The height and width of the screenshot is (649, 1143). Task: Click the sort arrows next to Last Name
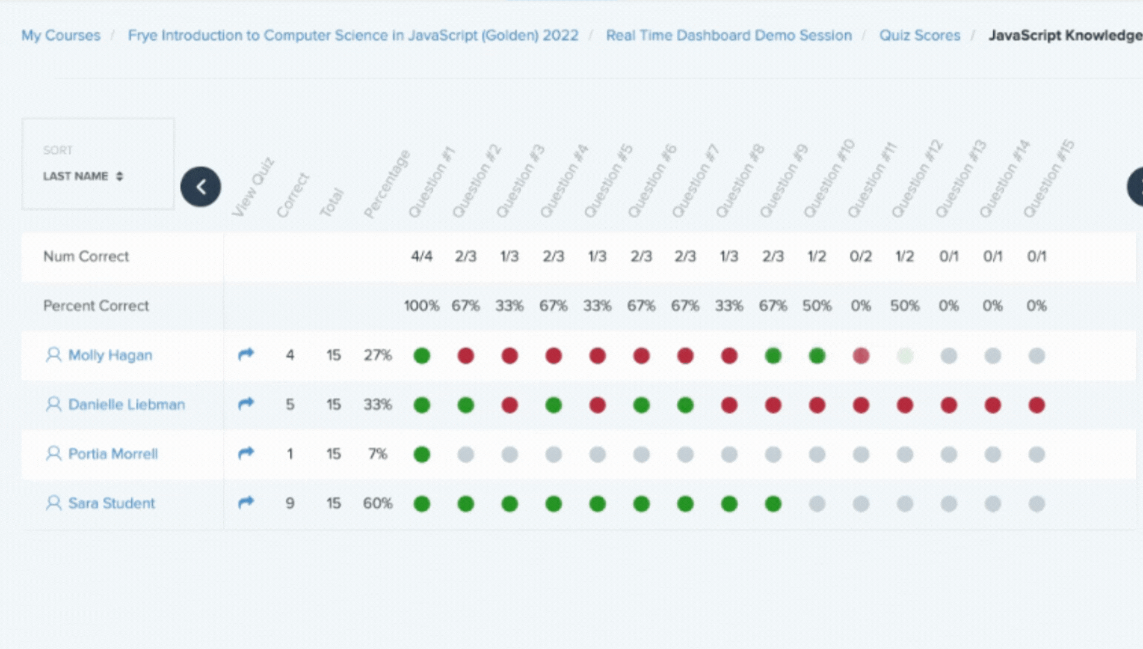pos(120,176)
